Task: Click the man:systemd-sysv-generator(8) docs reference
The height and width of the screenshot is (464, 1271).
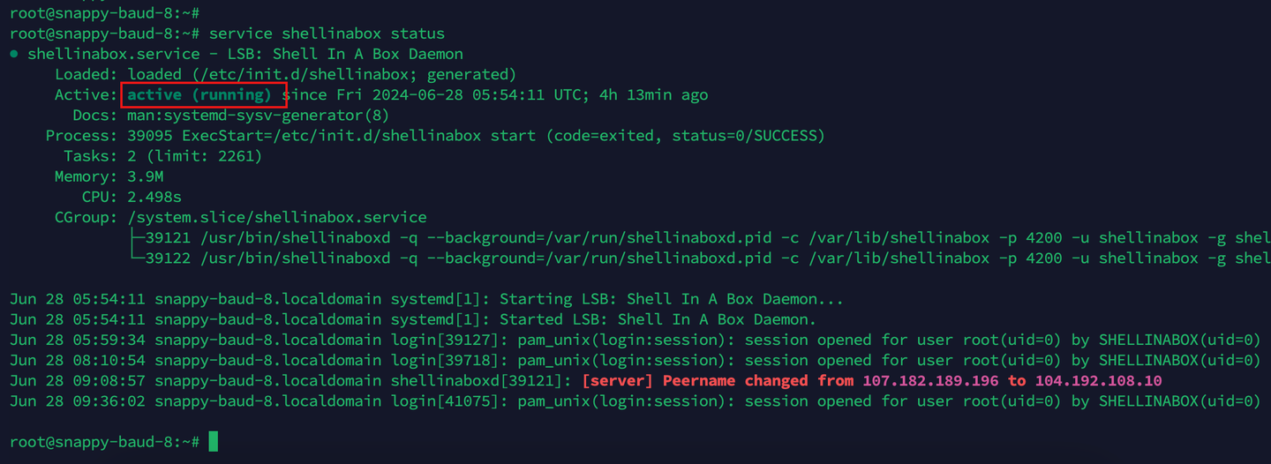Action: point(259,116)
